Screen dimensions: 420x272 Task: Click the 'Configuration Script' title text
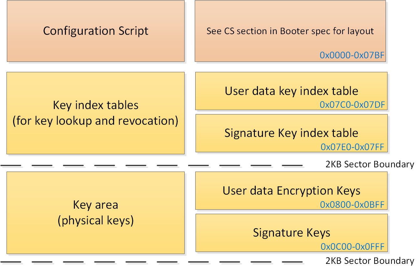click(x=96, y=31)
